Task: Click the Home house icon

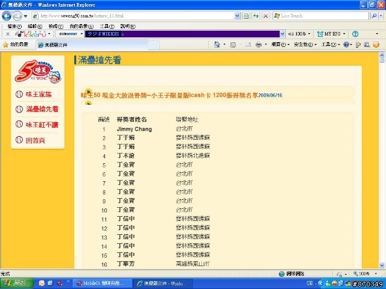Action: [217, 45]
